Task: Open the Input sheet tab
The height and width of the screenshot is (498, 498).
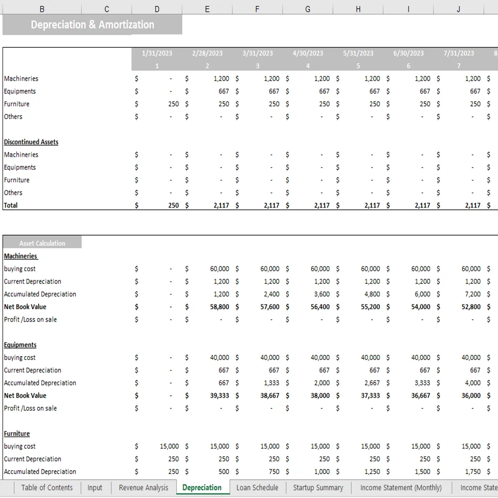Action: [x=95, y=488]
